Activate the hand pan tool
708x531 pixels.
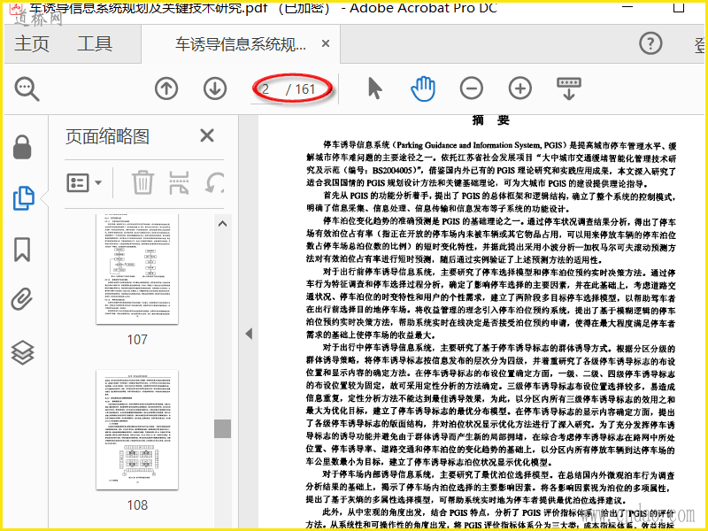click(424, 88)
